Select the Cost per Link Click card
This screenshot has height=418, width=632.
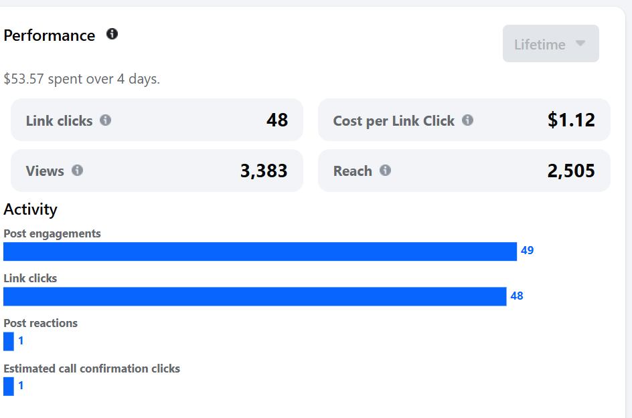(464, 120)
